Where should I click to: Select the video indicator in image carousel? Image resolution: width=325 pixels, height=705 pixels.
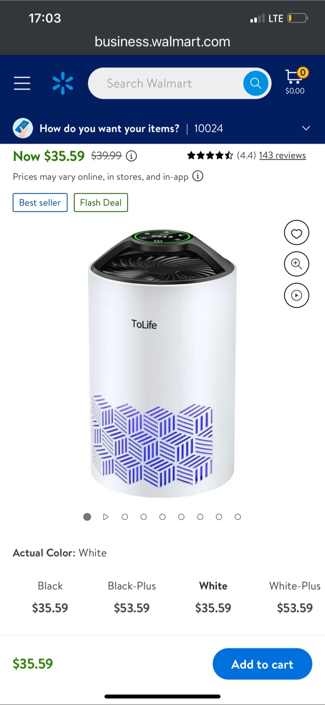106,517
